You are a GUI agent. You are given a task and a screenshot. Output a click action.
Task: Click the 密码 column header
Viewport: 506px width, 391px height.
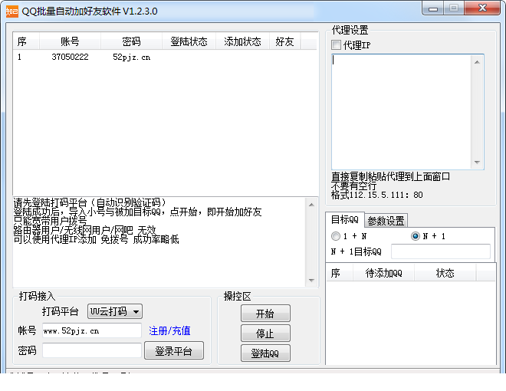tap(131, 41)
